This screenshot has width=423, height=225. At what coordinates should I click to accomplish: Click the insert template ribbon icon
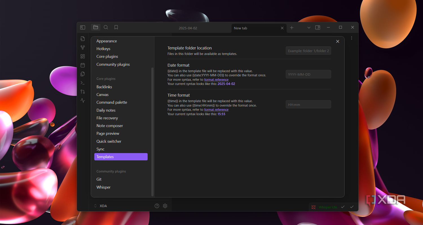(83, 74)
